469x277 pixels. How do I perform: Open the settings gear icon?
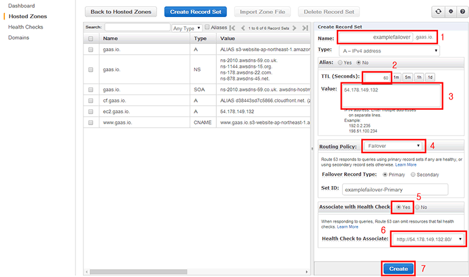point(450,12)
